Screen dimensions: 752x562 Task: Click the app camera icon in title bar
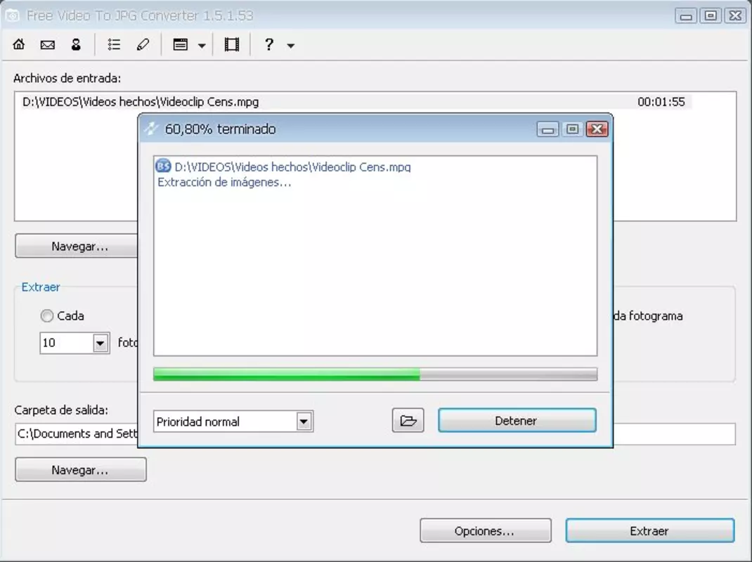pyautogui.click(x=13, y=15)
